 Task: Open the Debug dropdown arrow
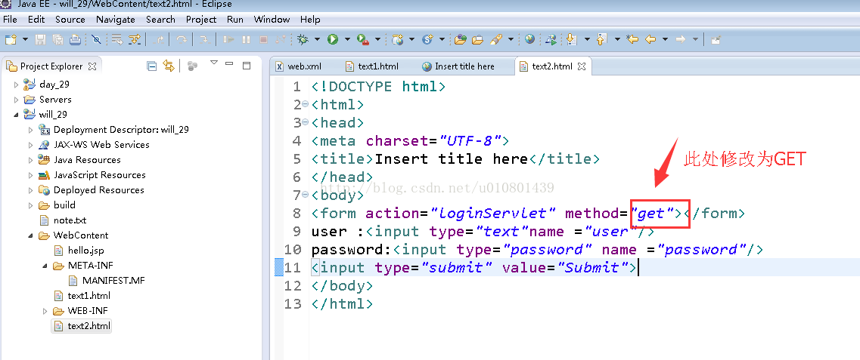click(x=317, y=39)
